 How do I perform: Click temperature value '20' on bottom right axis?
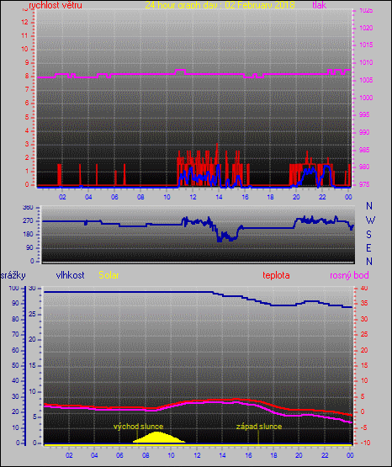click(x=364, y=350)
